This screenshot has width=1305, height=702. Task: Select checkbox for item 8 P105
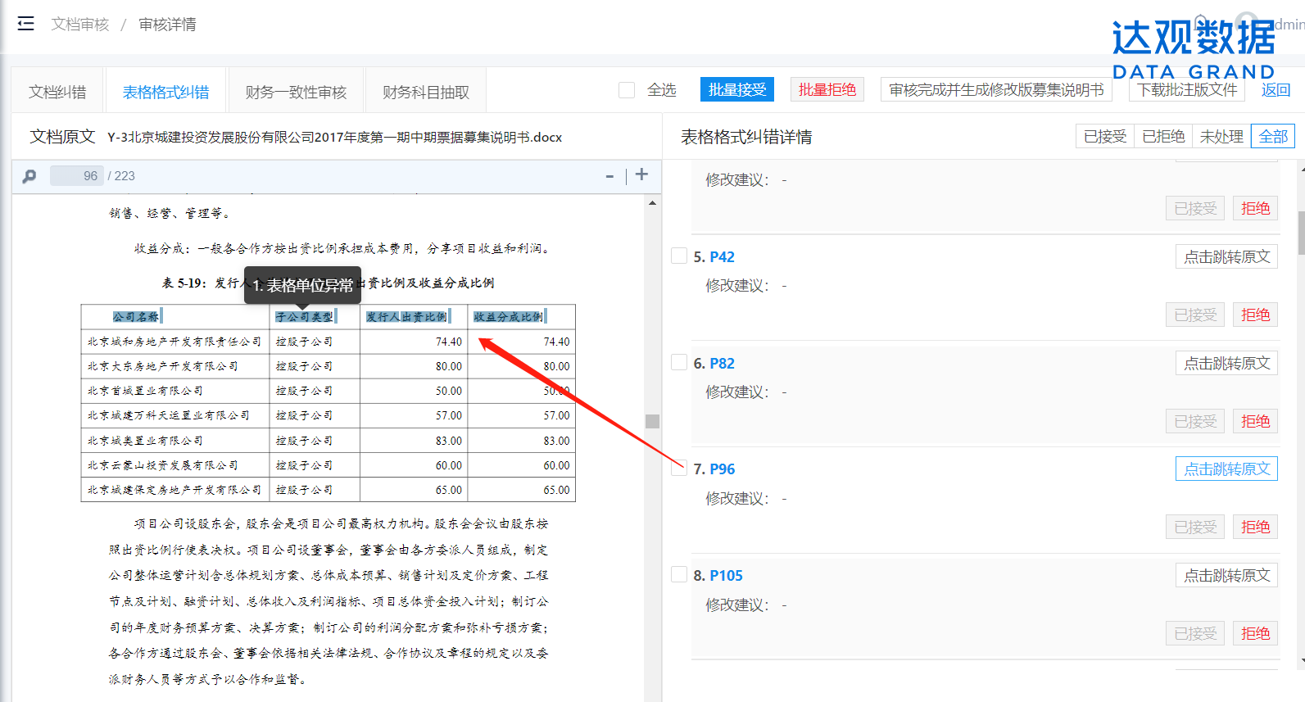click(679, 574)
